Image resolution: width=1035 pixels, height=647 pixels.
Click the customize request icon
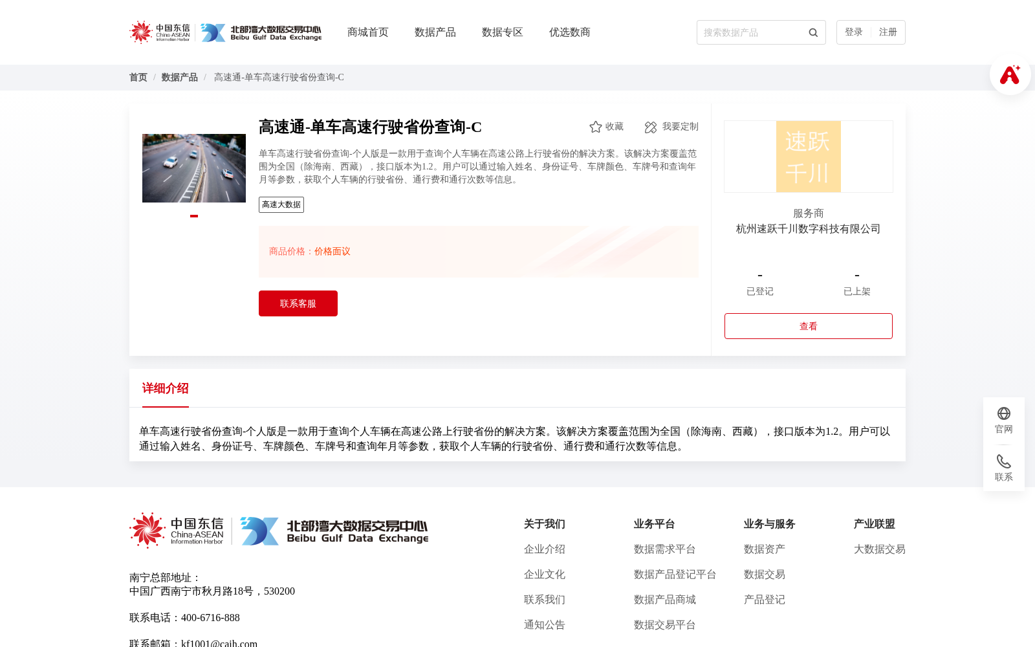point(651,127)
